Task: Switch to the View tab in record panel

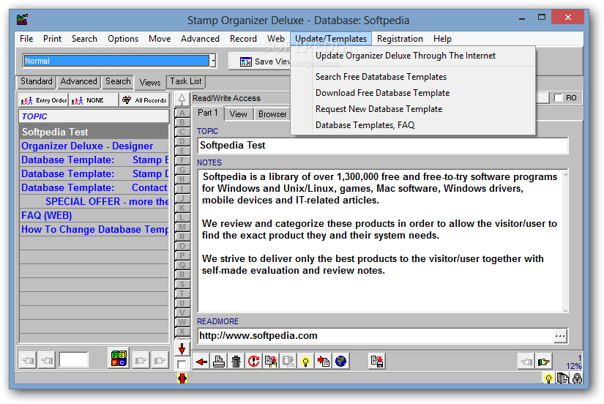Action: point(238,114)
